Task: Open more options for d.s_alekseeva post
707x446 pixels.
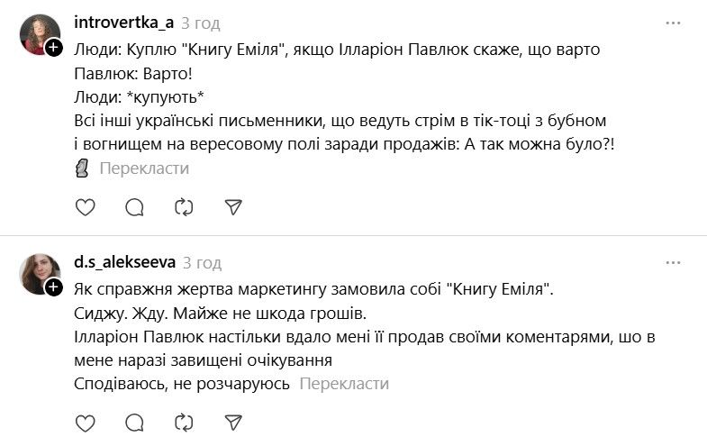Action: click(x=673, y=262)
